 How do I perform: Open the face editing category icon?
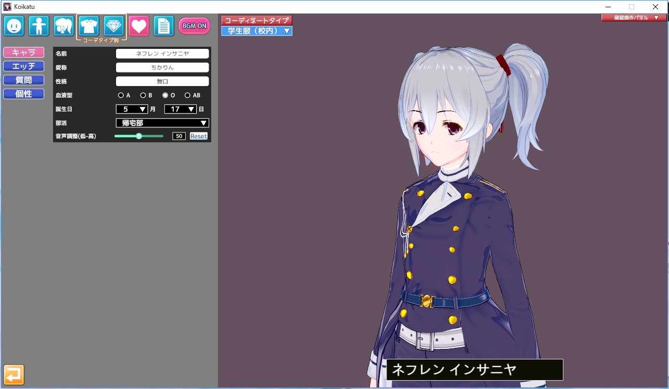[14, 25]
